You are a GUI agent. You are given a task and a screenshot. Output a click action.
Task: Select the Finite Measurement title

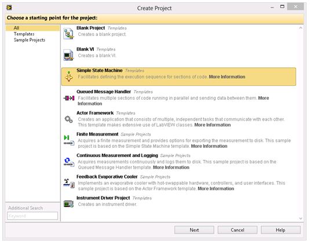click(x=97, y=134)
